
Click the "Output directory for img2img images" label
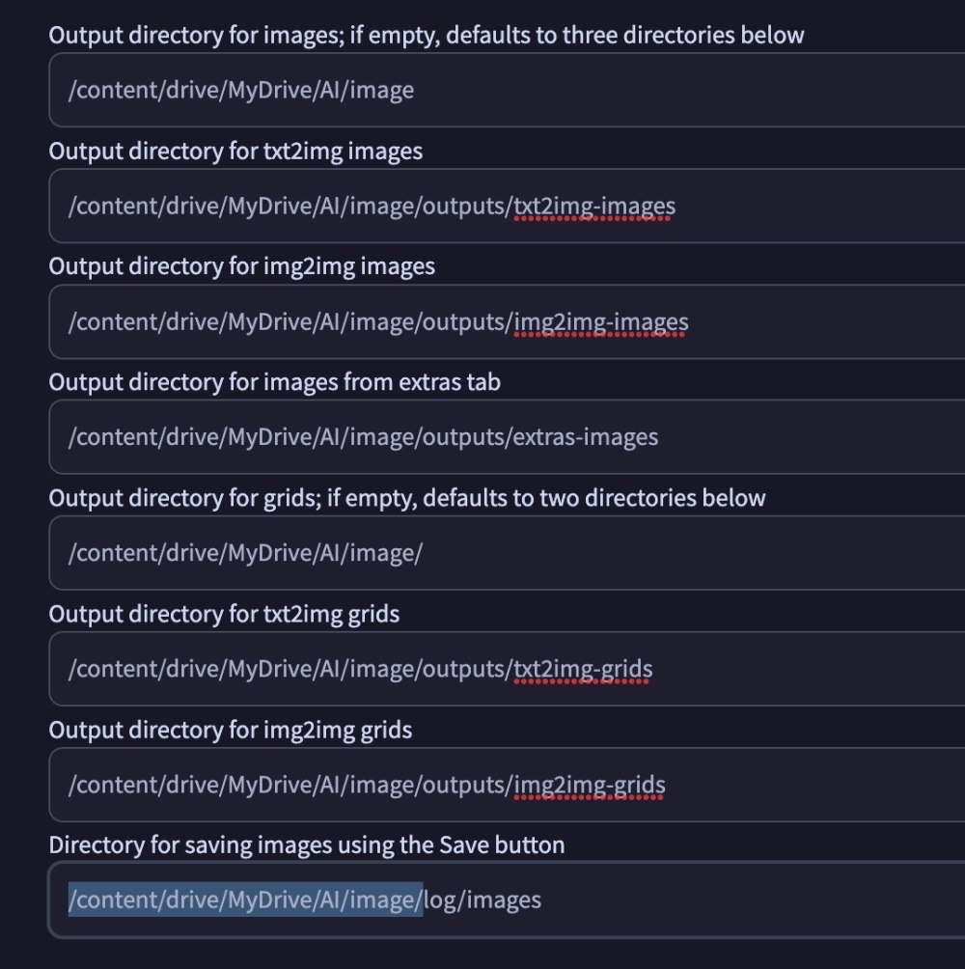point(241,266)
